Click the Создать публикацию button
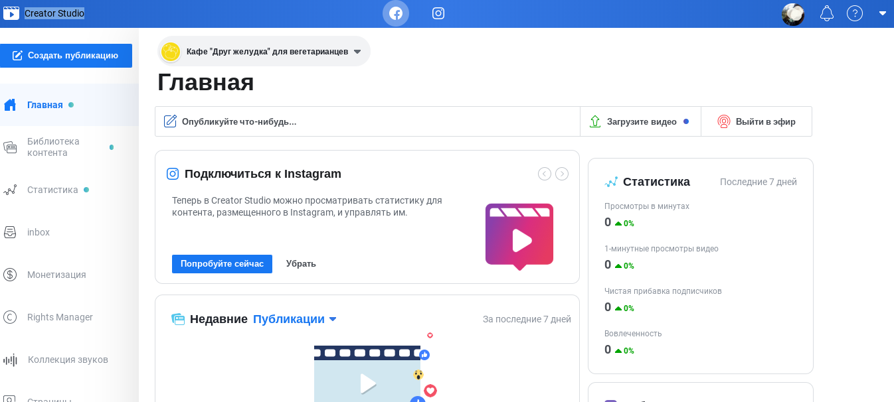This screenshot has height=402, width=894. coord(66,56)
